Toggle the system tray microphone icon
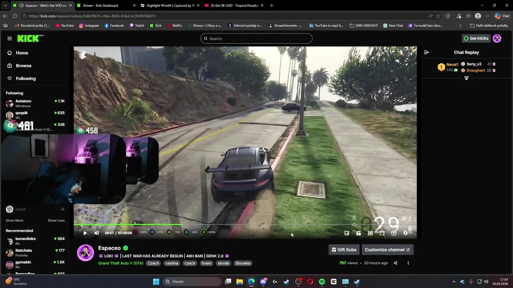 click(471, 282)
